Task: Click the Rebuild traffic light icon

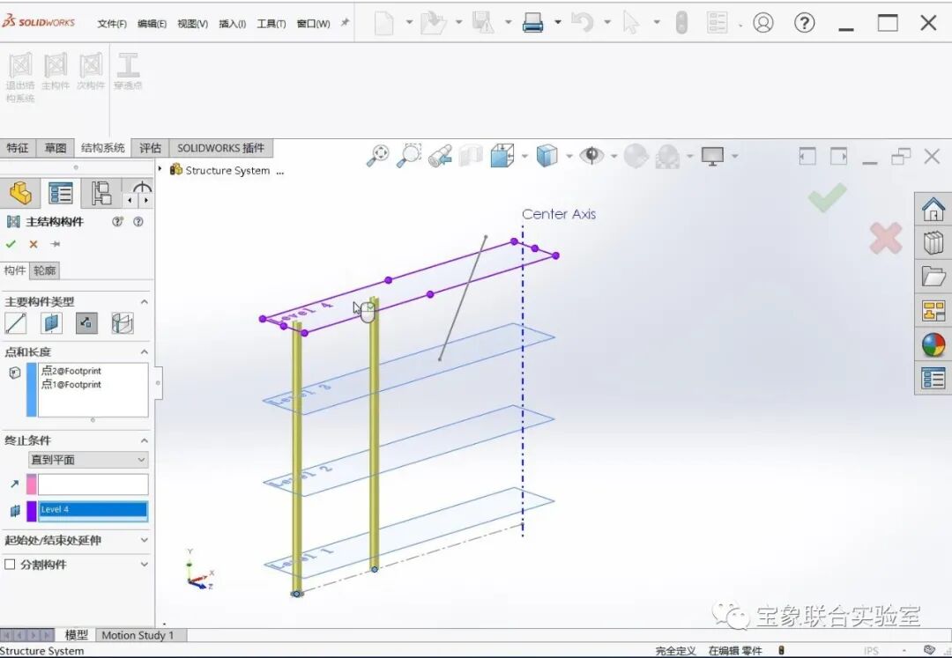Action: 681,23
